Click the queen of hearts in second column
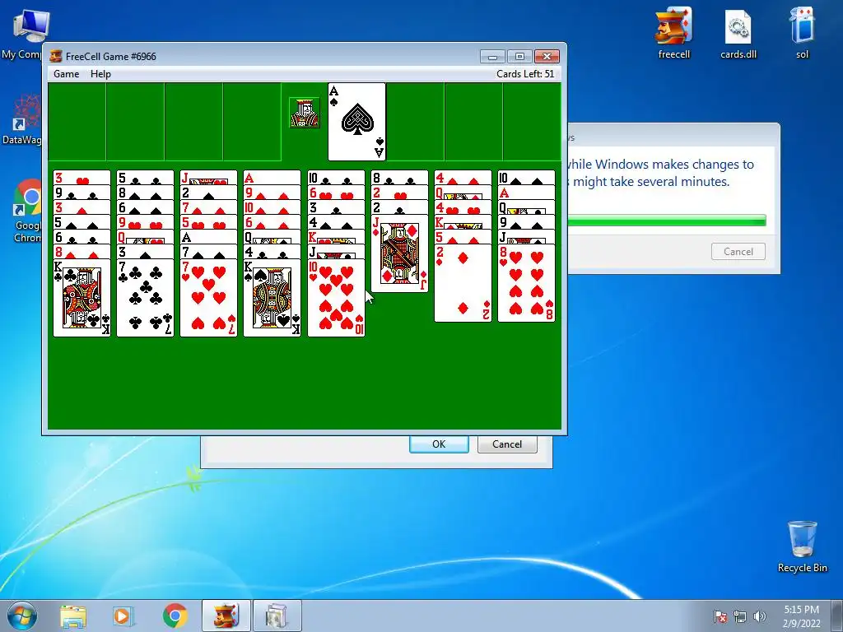The width and height of the screenshot is (843, 632). coord(145,237)
